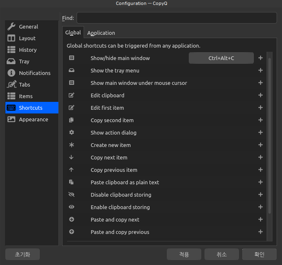Viewport: 282px width, 265px height.
Task: Click the Tray inbox icon
Action: point(11,61)
